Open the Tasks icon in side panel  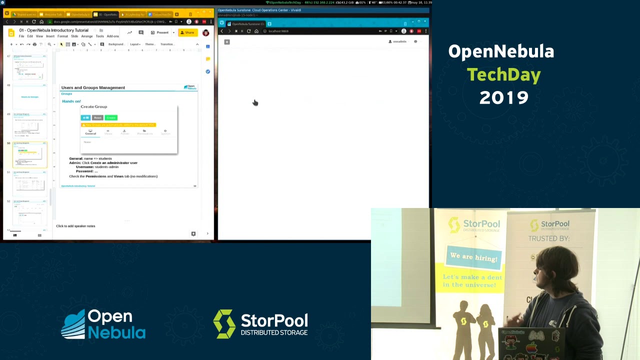(208, 71)
